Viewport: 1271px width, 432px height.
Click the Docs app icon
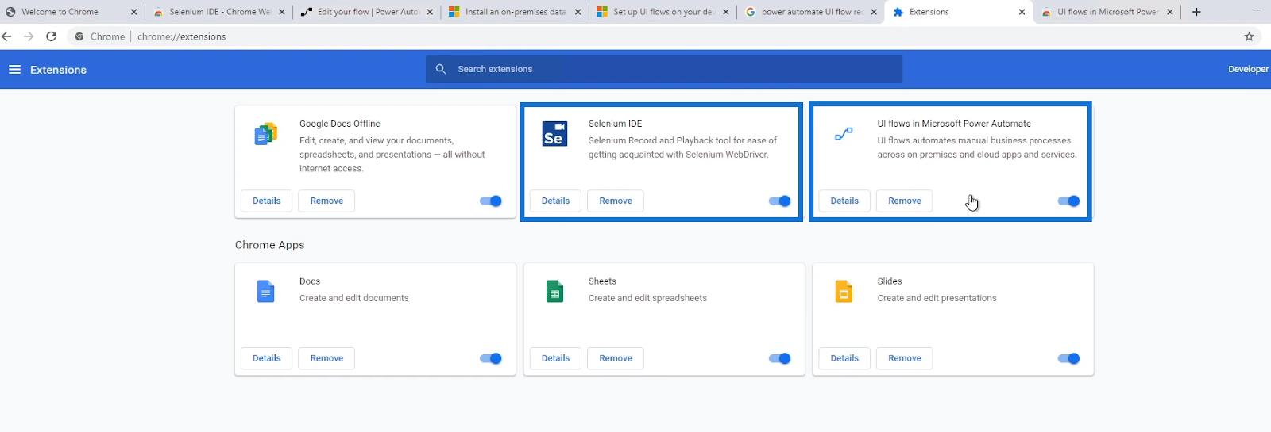point(266,292)
